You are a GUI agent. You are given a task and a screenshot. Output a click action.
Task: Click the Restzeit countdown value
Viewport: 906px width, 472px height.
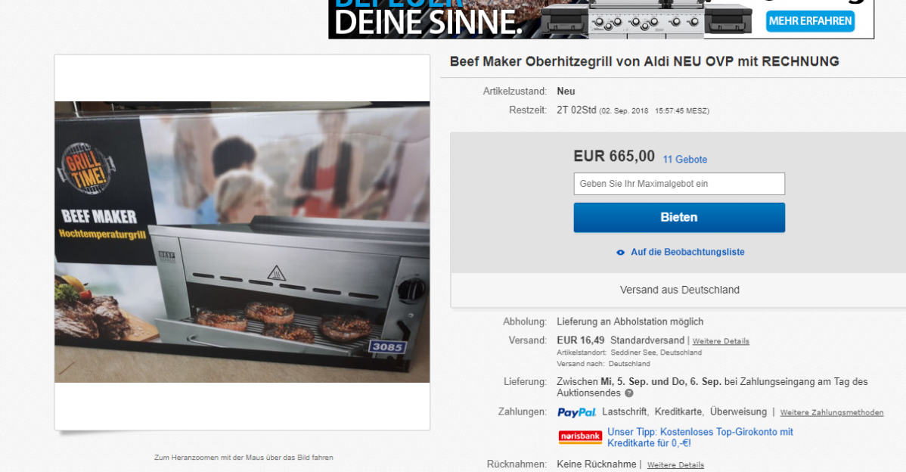(578, 109)
